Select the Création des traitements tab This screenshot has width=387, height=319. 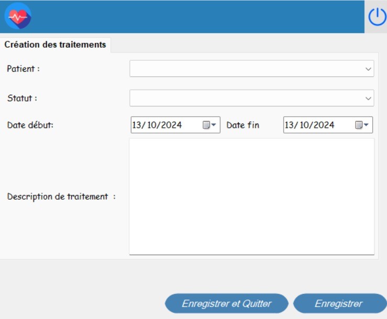55,45
